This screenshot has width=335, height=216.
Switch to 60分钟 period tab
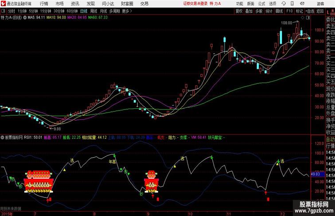[72, 11]
